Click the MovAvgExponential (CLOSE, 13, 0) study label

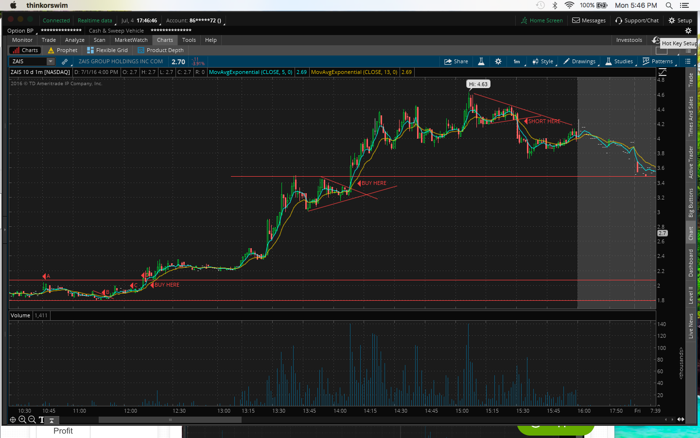pos(354,72)
